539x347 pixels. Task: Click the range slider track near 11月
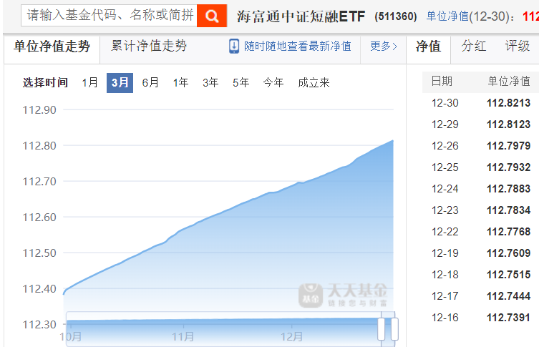click(x=183, y=328)
